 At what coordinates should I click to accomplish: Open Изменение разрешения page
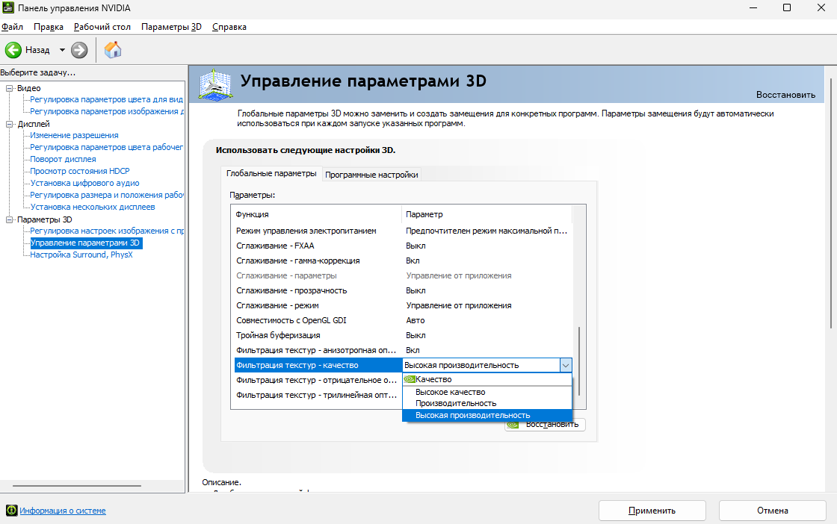74,135
